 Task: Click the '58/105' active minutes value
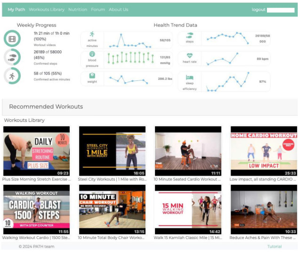coord(165,40)
